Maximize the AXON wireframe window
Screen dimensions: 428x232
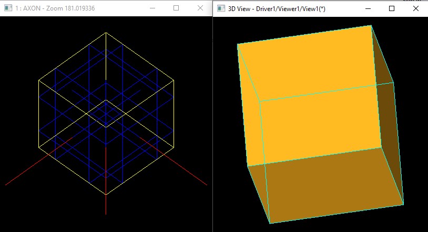coord(176,8)
